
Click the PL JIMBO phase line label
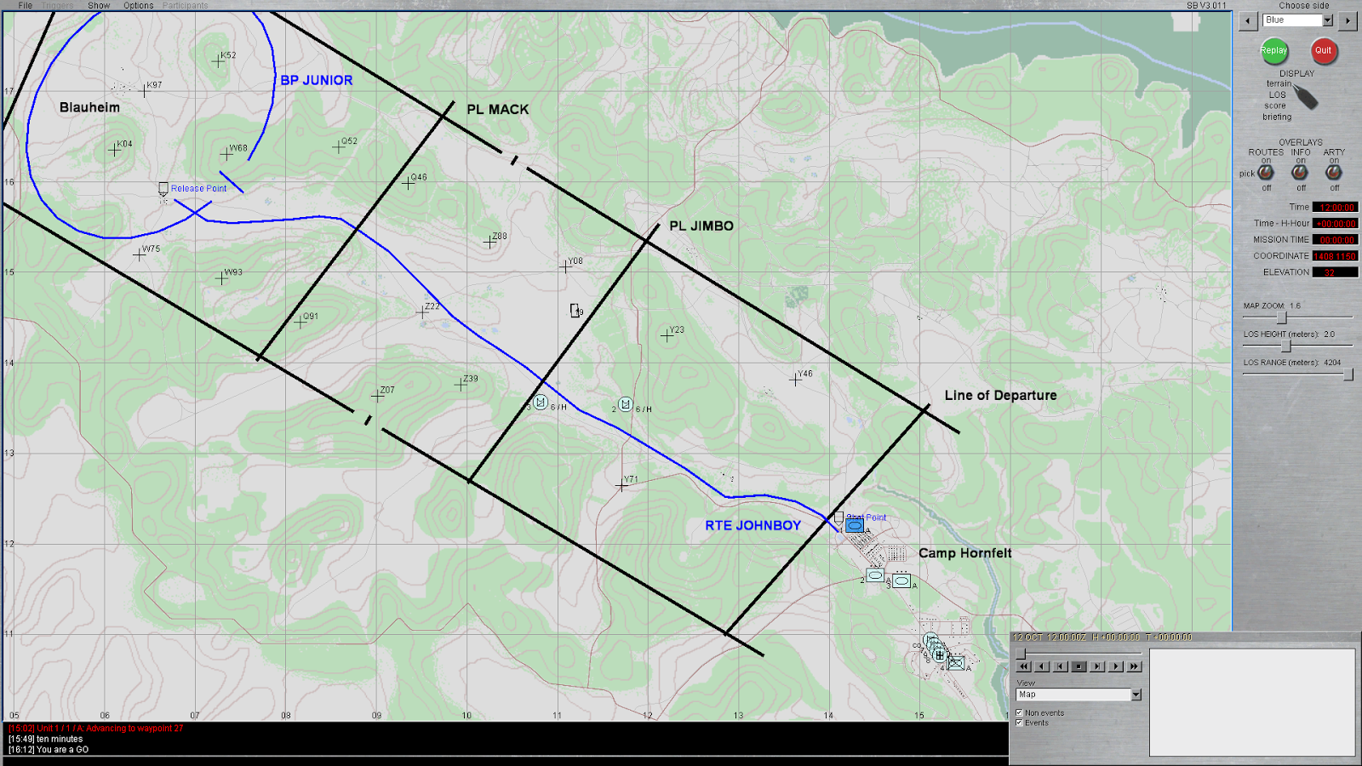[x=701, y=226]
